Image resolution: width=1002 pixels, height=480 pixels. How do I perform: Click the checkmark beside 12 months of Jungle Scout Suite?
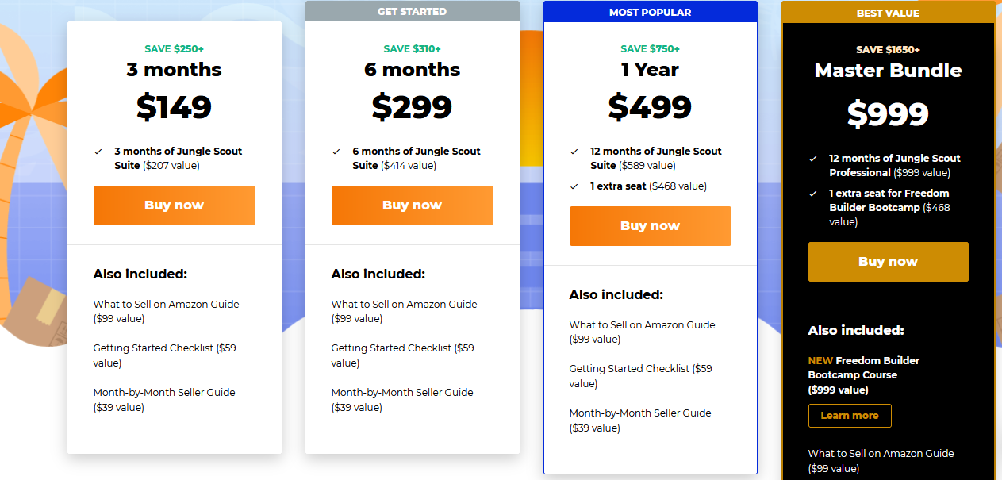[x=574, y=151]
